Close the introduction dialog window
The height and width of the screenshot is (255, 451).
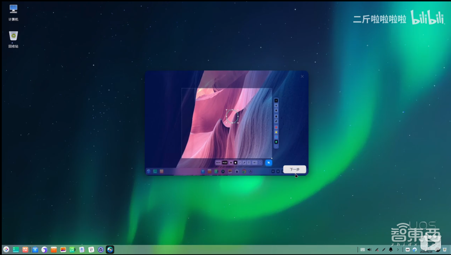click(x=302, y=77)
